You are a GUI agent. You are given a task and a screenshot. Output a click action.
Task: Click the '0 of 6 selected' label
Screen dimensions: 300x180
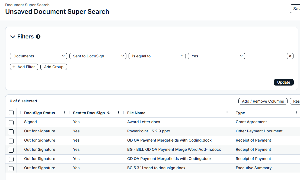pos(23,101)
